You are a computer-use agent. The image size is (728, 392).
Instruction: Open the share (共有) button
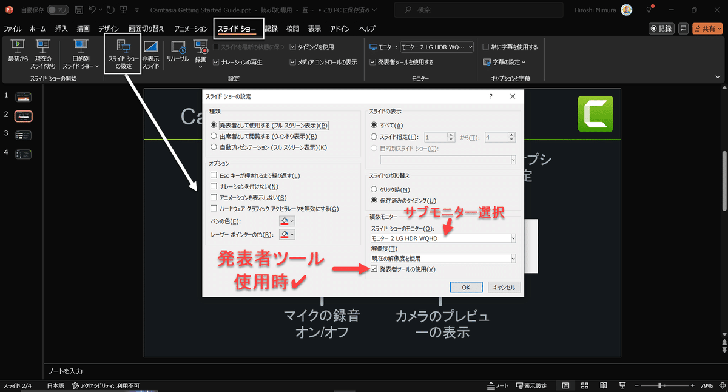coord(707,29)
